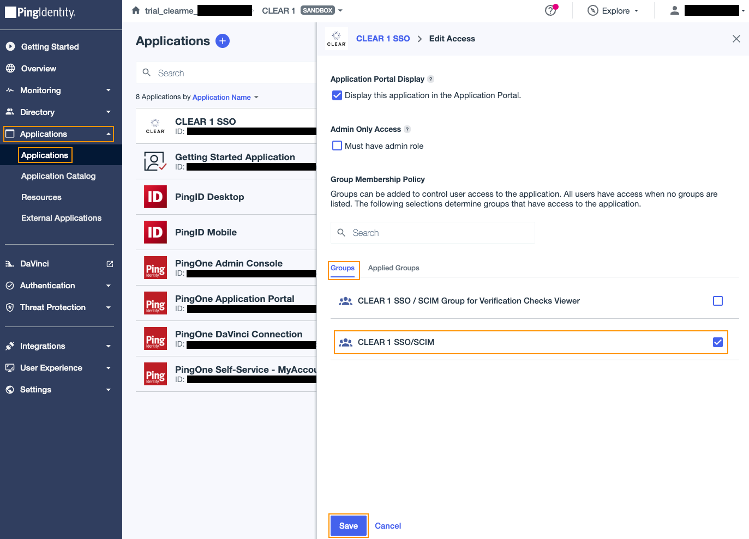
Task: Open the help question mark icon
Action: pos(550,10)
